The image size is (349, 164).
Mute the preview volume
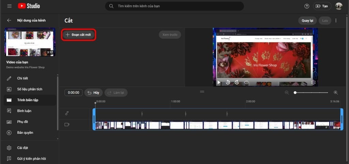pyautogui.click(x=246, y=83)
